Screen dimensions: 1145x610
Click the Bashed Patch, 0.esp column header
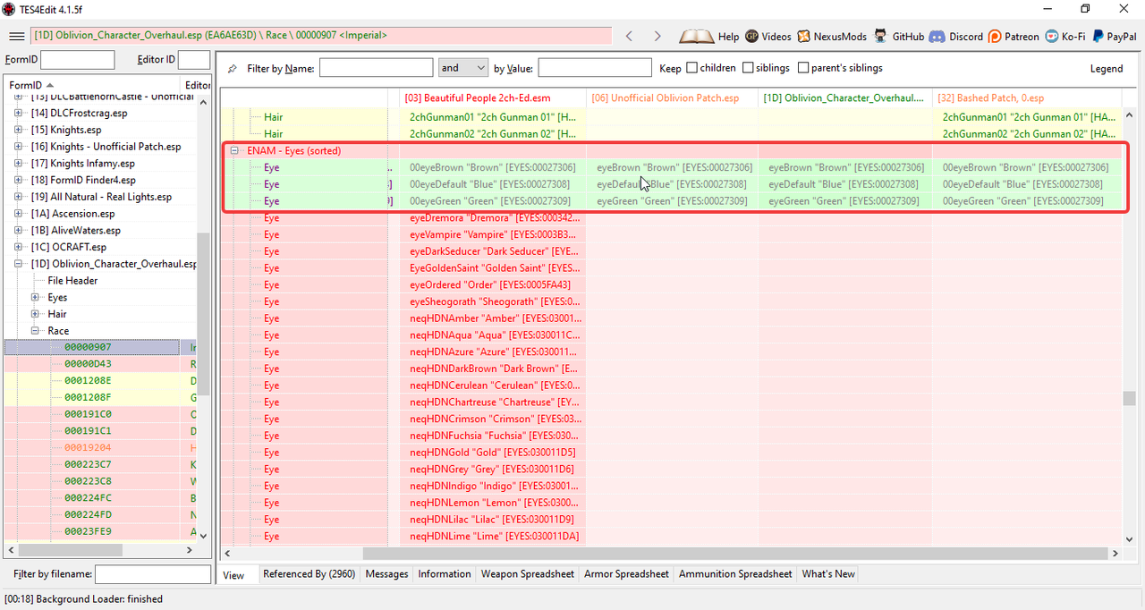[1026, 97]
